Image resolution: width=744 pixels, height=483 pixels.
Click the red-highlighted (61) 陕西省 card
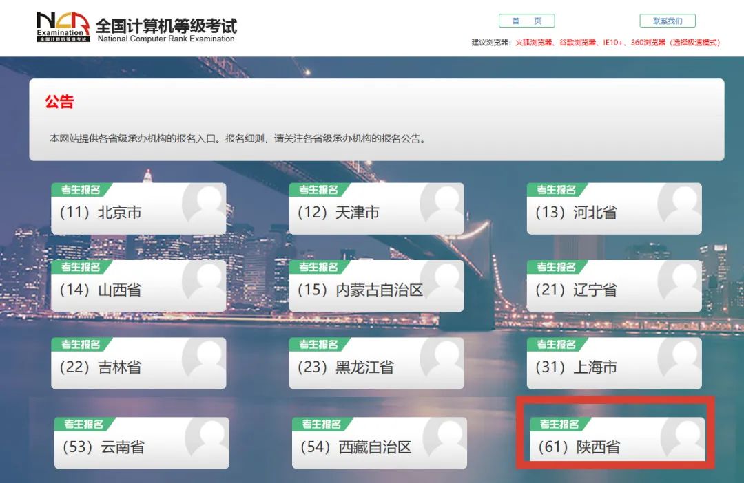(x=614, y=440)
